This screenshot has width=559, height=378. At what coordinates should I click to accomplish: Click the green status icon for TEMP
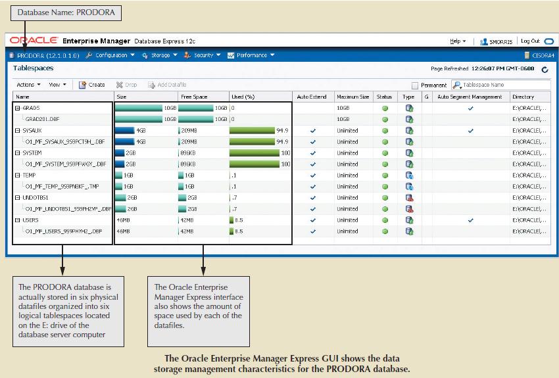tap(385, 176)
